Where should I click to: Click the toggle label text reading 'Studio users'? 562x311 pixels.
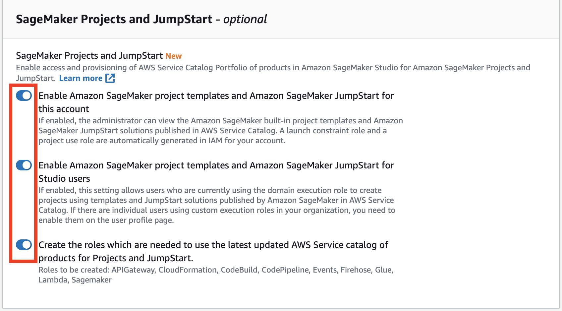tap(64, 178)
